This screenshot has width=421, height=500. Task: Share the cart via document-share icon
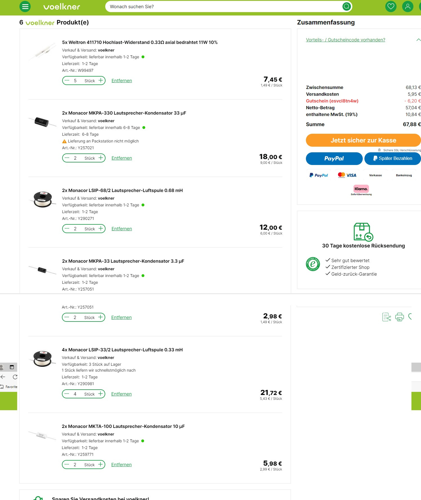click(387, 317)
